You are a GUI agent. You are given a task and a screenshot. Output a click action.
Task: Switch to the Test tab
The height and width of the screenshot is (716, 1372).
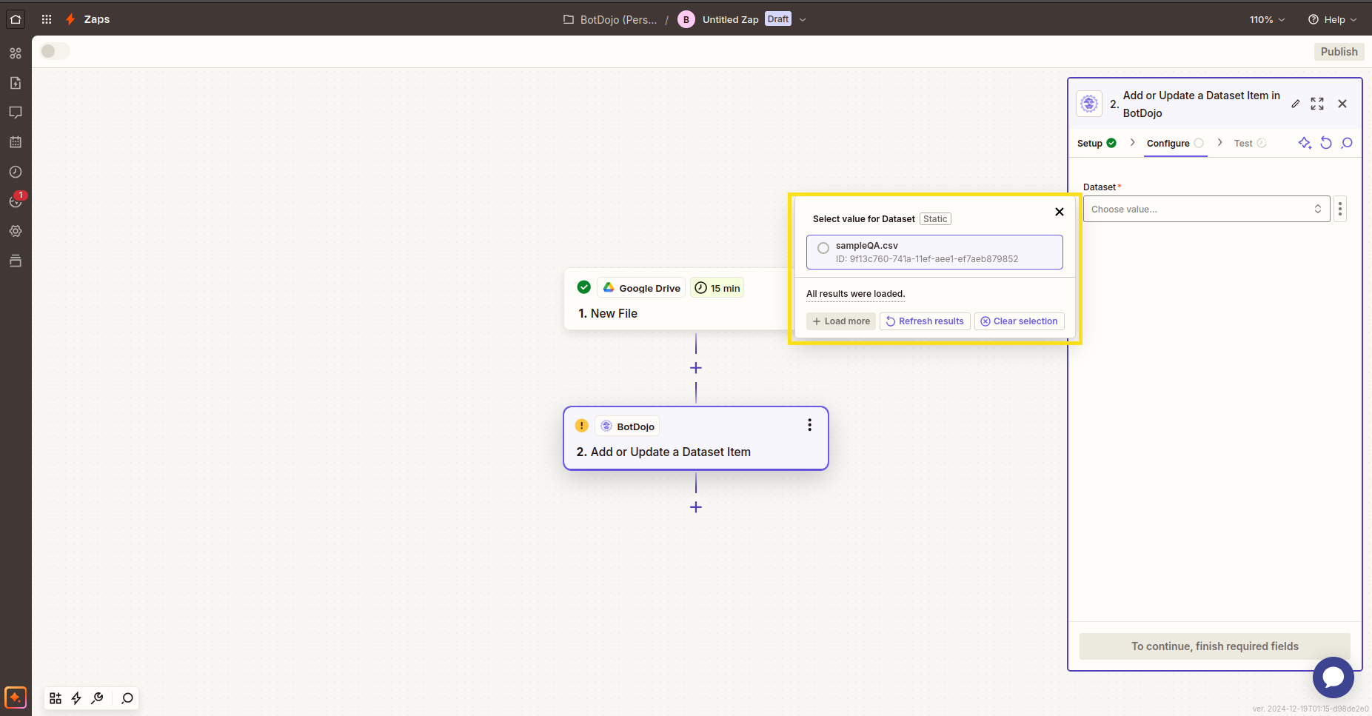tap(1251, 143)
